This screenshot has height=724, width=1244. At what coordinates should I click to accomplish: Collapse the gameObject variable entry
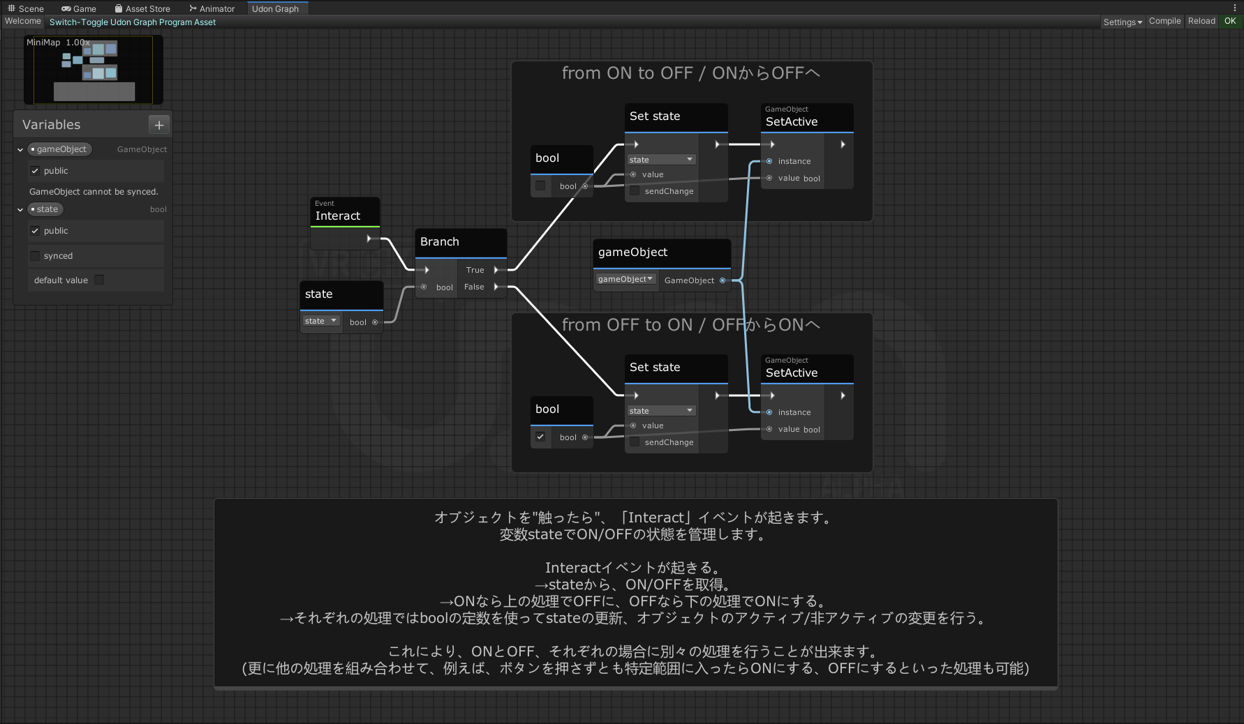coord(20,149)
